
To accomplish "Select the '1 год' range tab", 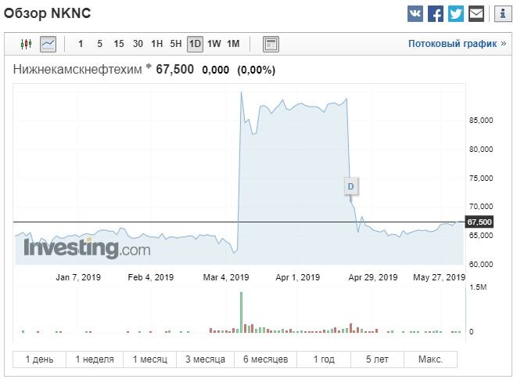I will pyautogui.click(x=324, y=359).
